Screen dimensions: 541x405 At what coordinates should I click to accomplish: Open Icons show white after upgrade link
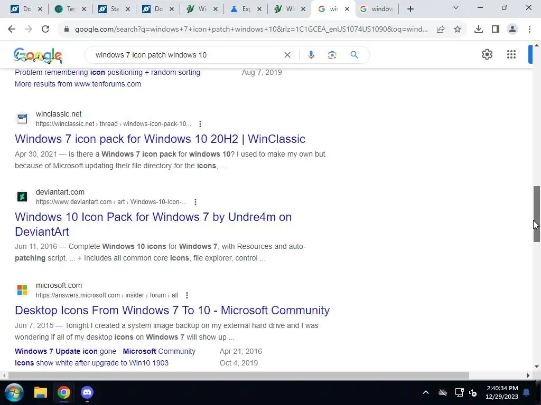(91, 363)
